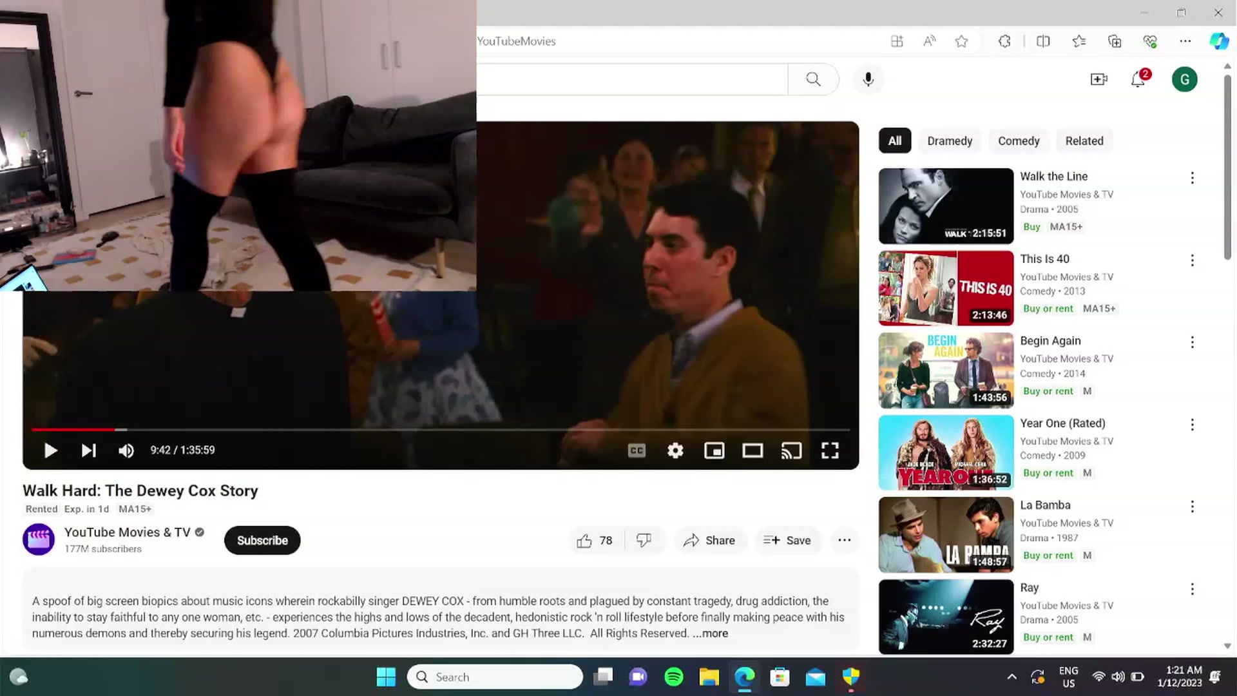Open options menu for Year One (Rated)
The image size is (1237, 696).
coord(1192,425)
